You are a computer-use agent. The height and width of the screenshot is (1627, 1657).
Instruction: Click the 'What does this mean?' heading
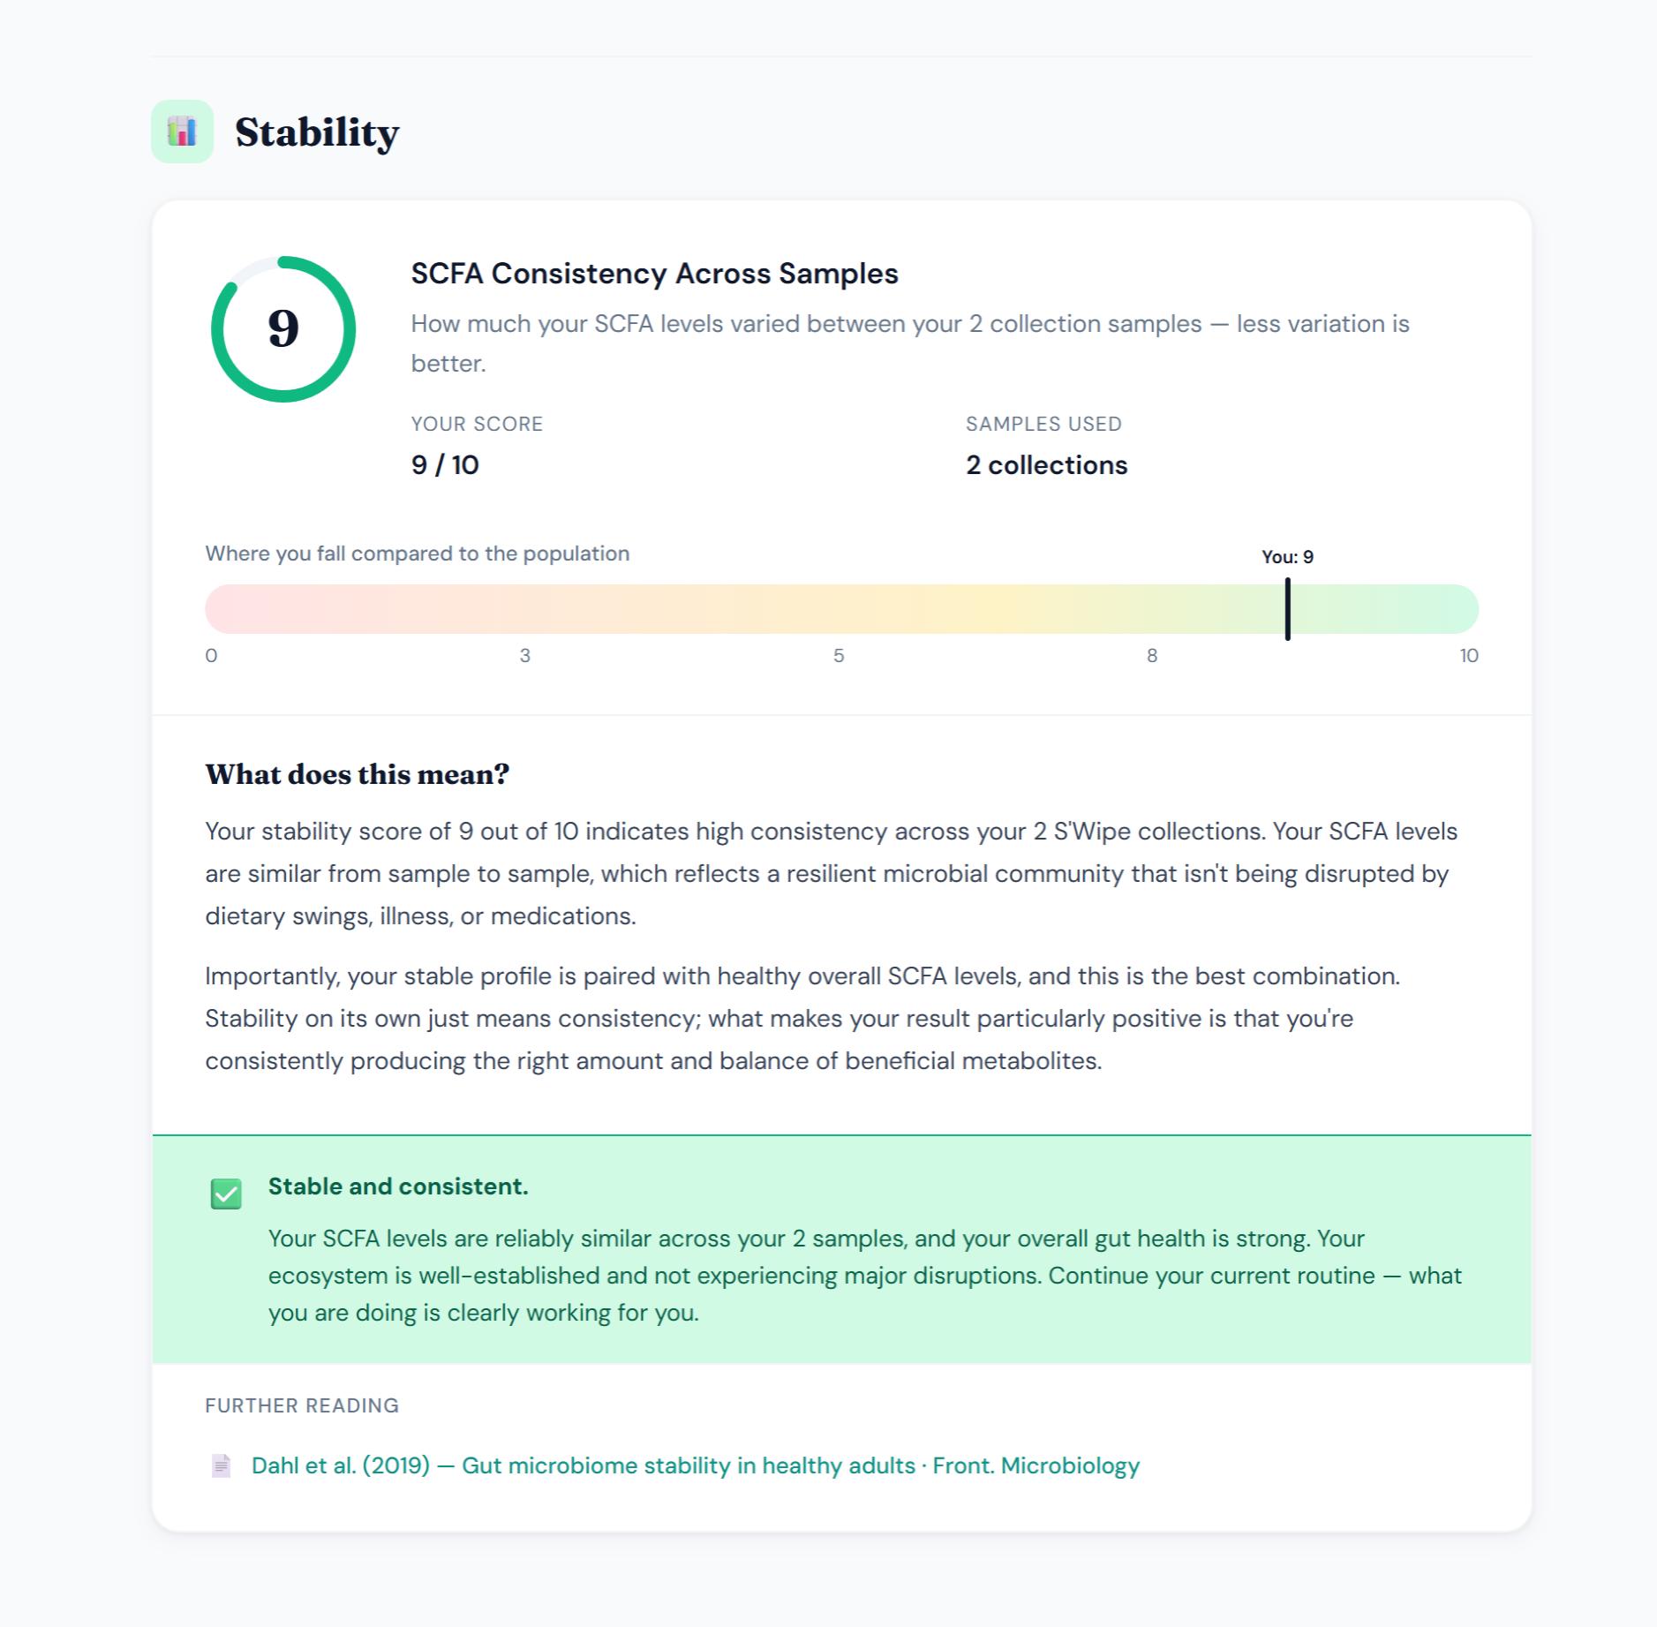[x=358, y=774]
